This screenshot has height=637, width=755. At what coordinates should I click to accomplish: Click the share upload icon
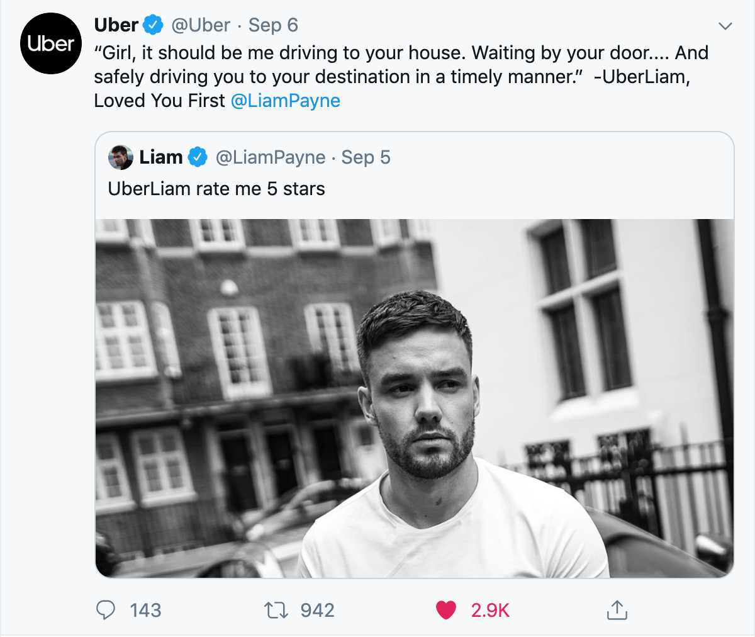pos(617,610)
